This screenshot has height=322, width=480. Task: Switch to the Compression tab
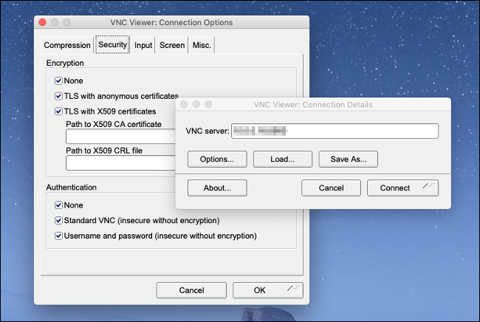67,45
